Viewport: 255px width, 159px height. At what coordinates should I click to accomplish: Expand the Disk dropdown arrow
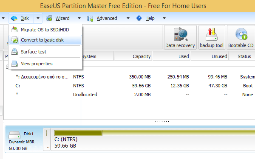click(38, 18)
